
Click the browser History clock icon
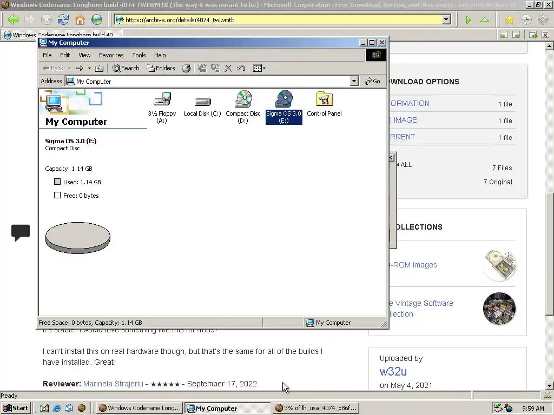(526, 20)
